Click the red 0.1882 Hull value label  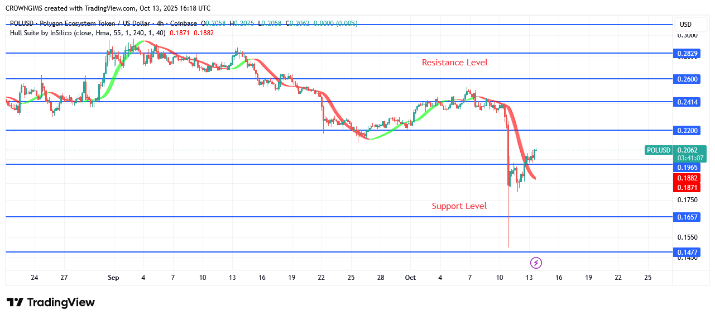pos(687,178)
